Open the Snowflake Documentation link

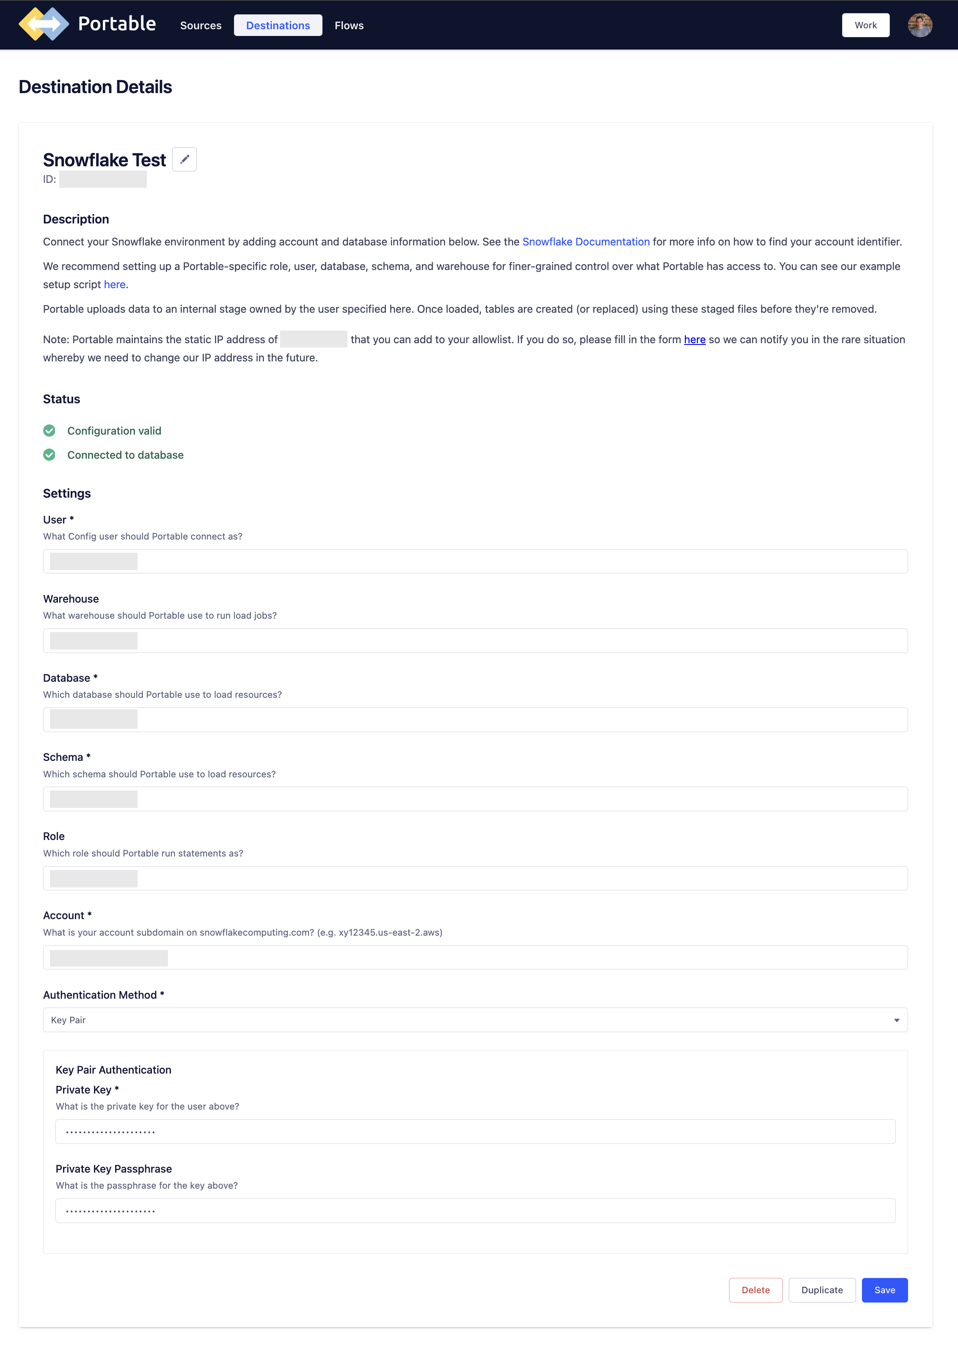586,242
